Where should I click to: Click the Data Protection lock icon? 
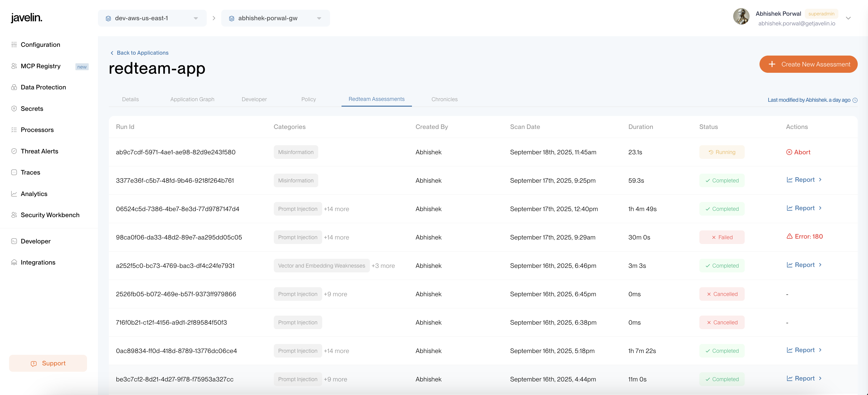[14, 87]
